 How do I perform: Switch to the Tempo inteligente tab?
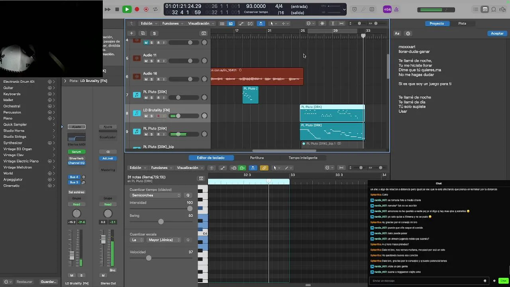pyautogui.click(x=303, y=158)
